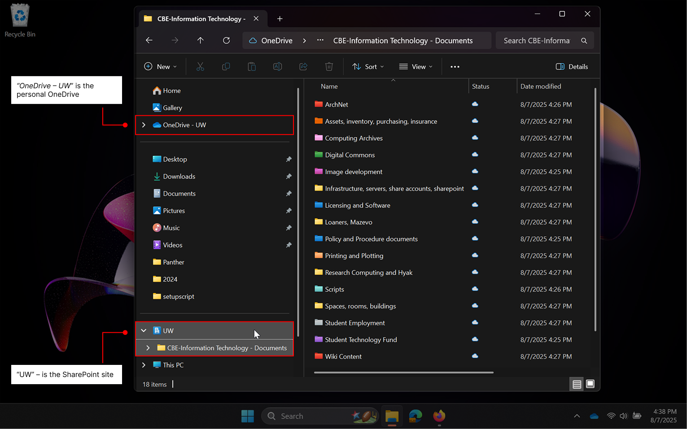Click the Delete trash icon

(329, 66)
